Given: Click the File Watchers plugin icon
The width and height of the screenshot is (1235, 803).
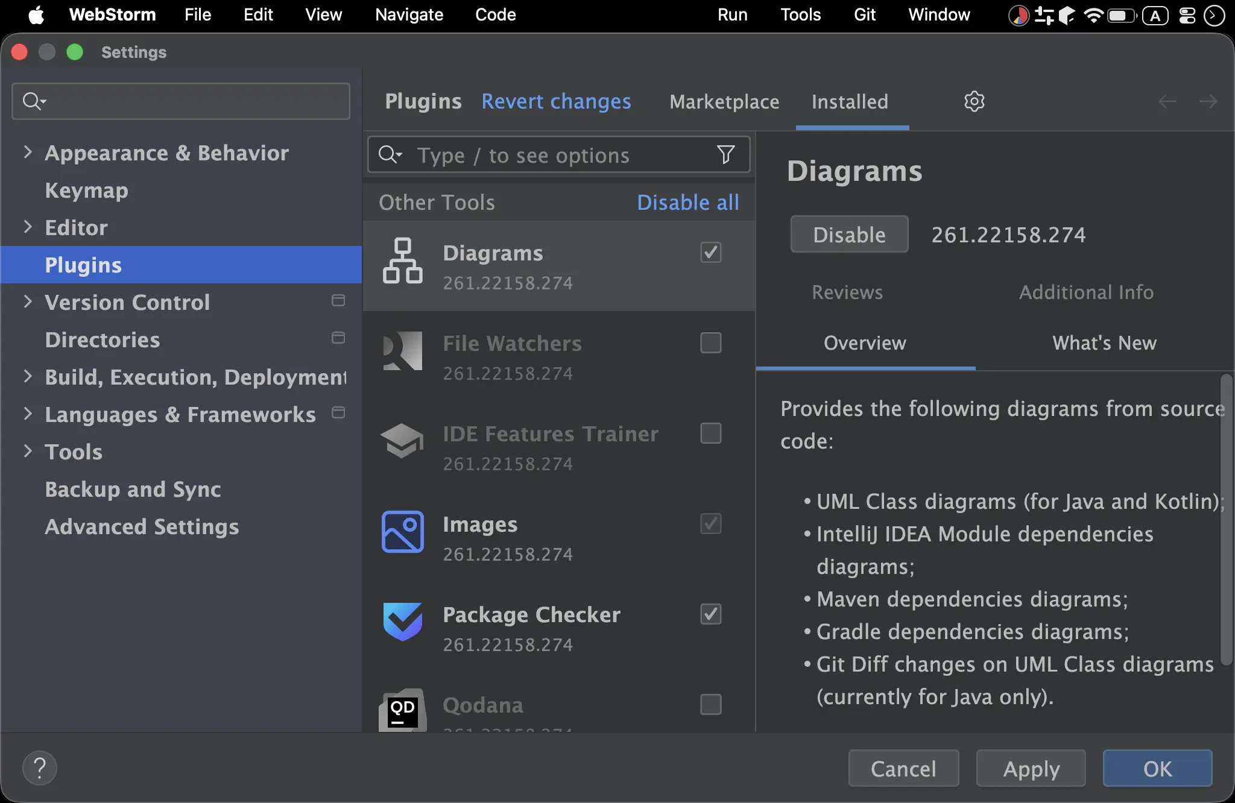Looking at the screenshot, I should (x=402, y=351).
